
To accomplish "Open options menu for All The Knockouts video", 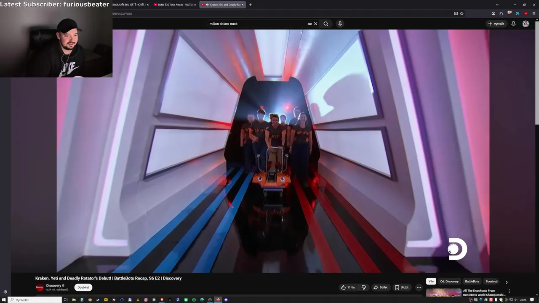I will (x=509, y=291).
